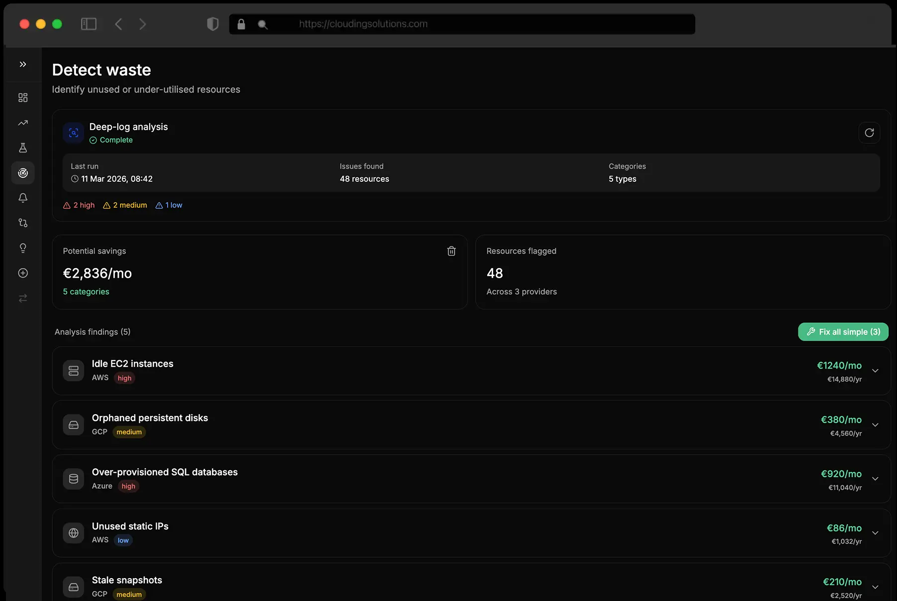Expand the Idle EC2 instances finding
Image resolution: width=897 pixels, height=601 pixels.
tap(875, 371)
